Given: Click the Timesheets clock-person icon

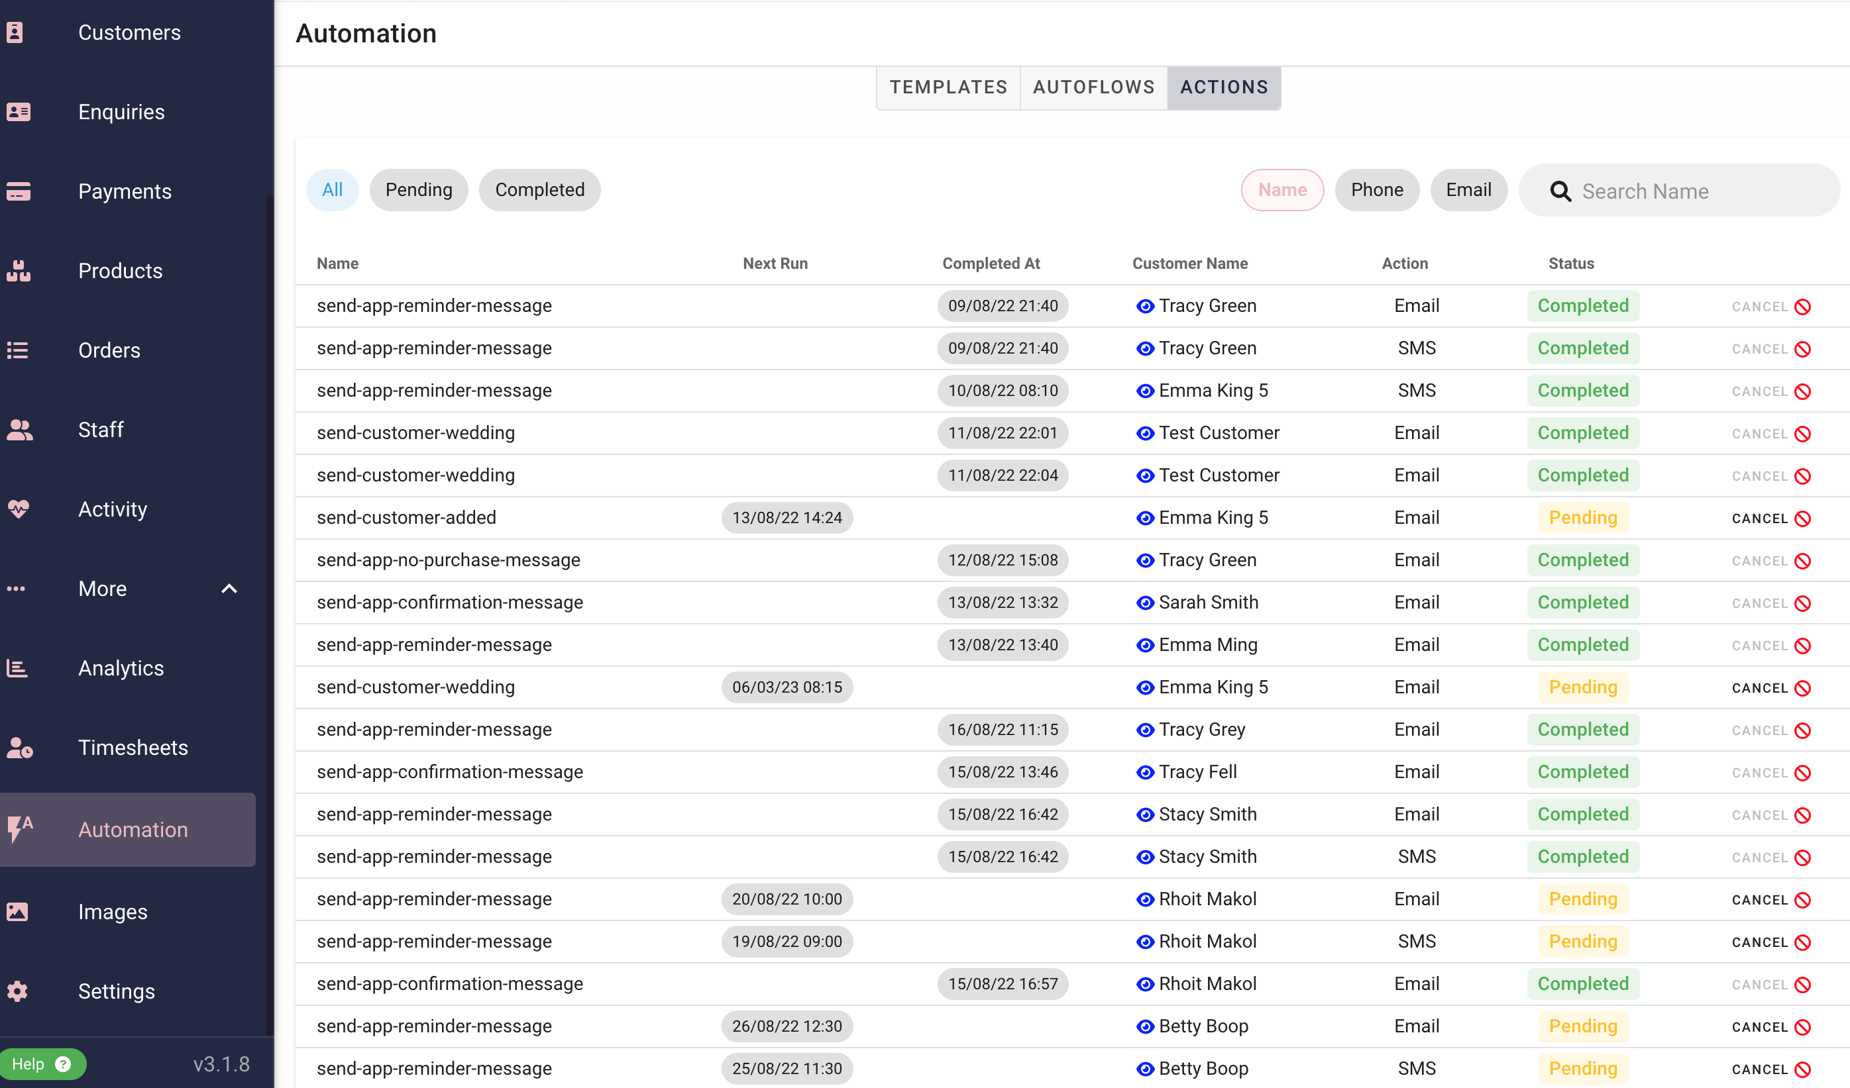Looking at the screenshot, I should [x=19, y=748].
